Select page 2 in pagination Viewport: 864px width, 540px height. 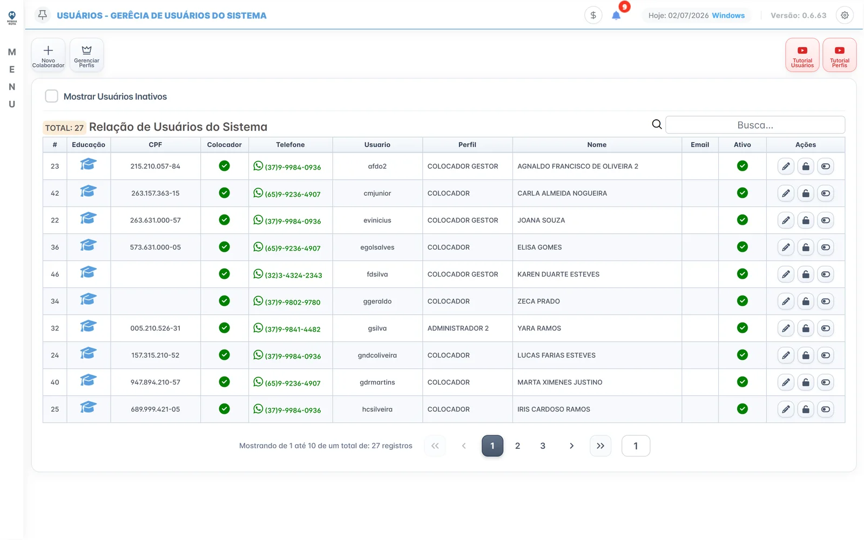coord(517,446)
